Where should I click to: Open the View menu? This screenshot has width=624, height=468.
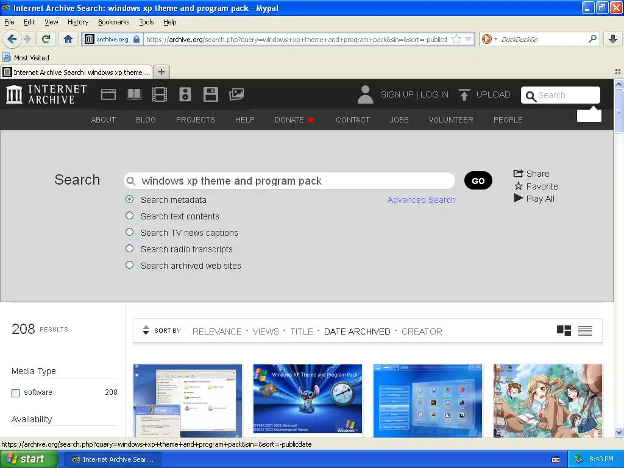coord(51,22)
